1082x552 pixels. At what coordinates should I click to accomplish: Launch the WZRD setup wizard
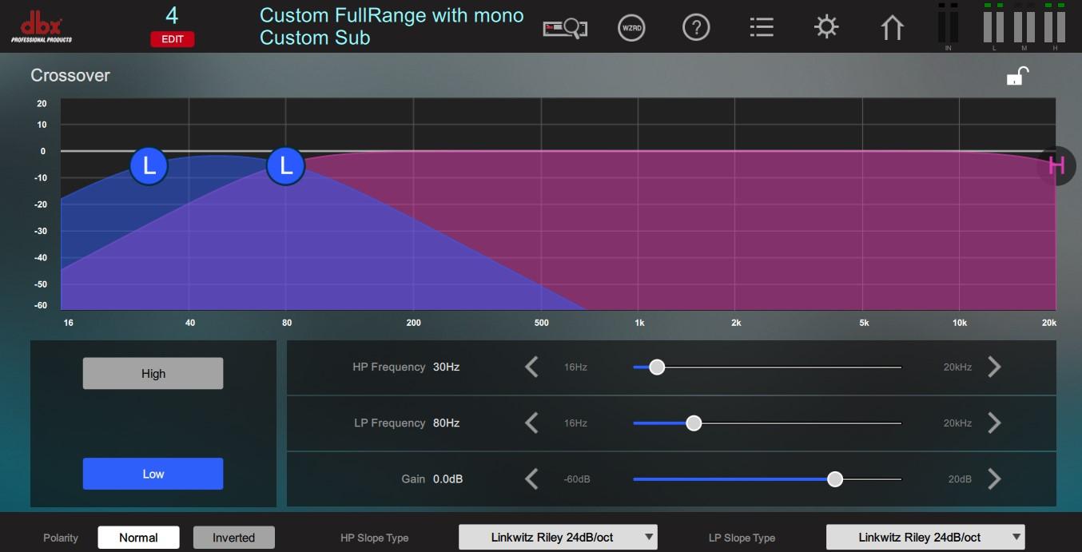coord(631,28)
